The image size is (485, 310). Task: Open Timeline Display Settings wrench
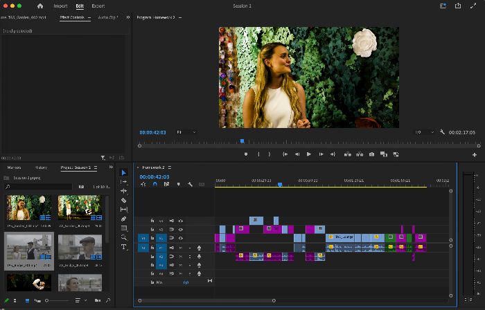[x=190, y=184]
